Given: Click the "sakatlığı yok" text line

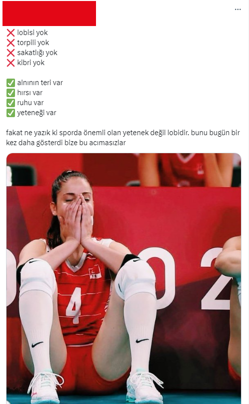Looking at the screenshot, I should tap(37, 53).
